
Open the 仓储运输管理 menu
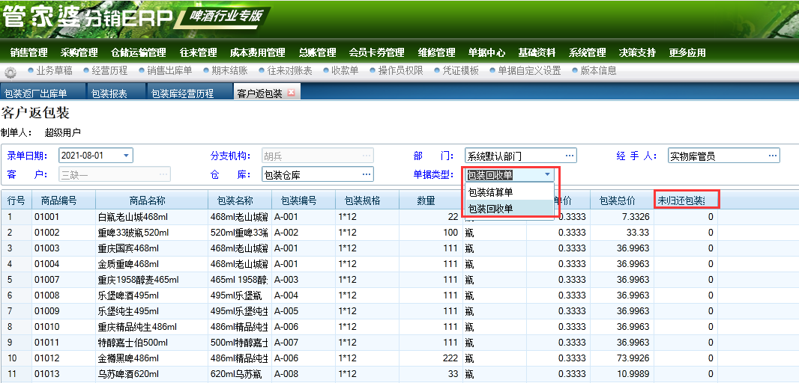coord(139,53)
